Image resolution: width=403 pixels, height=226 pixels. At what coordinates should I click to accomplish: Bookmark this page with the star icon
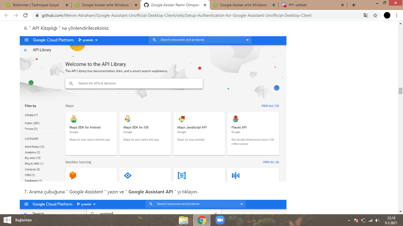(x=375, y=15)
